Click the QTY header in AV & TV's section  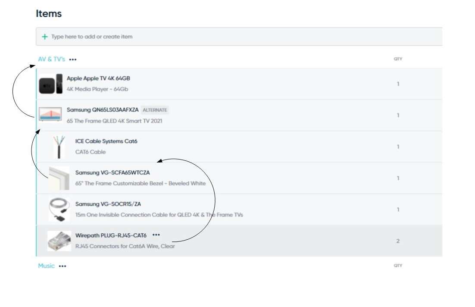(398, 59)
